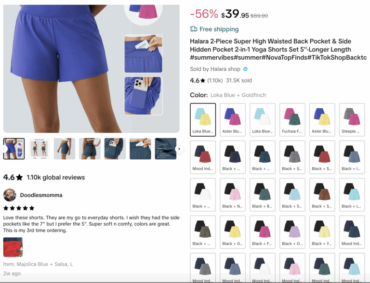Click the 1.10k global reviews heading

[56, 177]
